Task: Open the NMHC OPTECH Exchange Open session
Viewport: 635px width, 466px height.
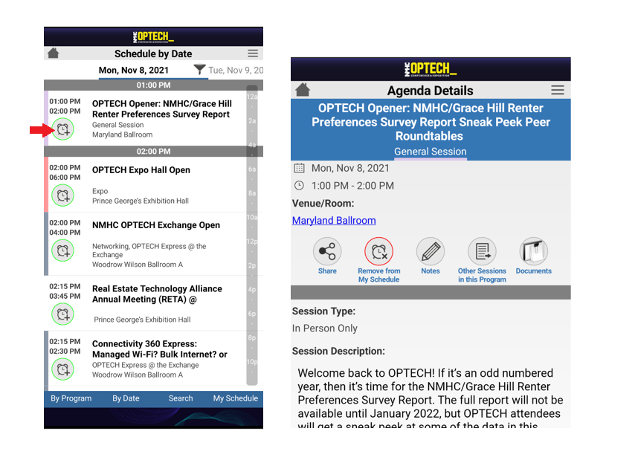Action: click(x=156, y=225)
